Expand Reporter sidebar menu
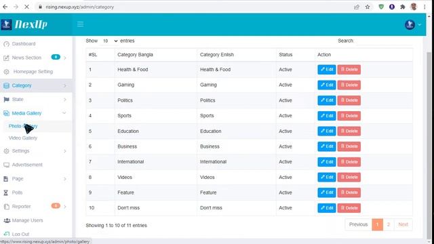This screenshot has width=434, height=244. 35,206
